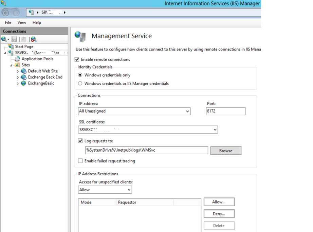
Task: Open the File menu
Action: (x=8, y=22)
